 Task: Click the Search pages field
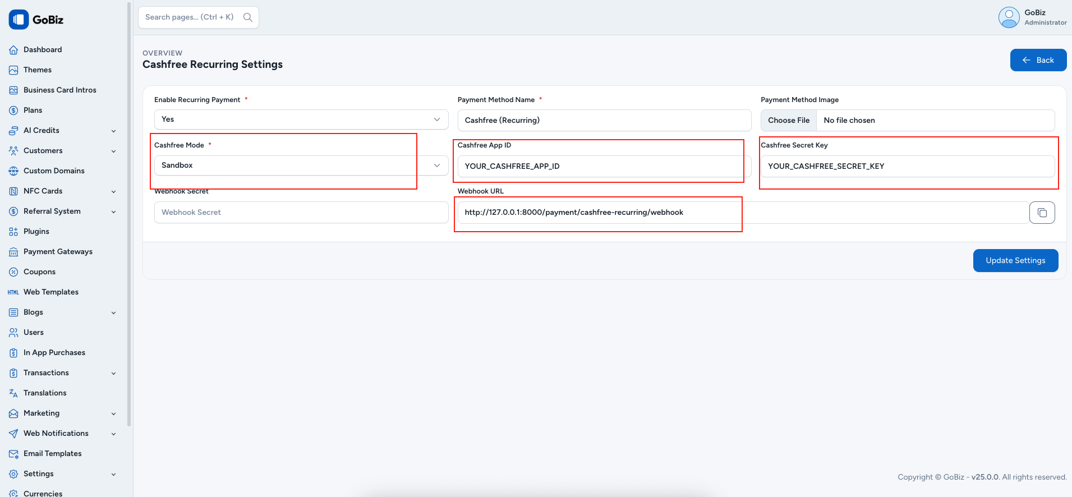pos(199,17)
